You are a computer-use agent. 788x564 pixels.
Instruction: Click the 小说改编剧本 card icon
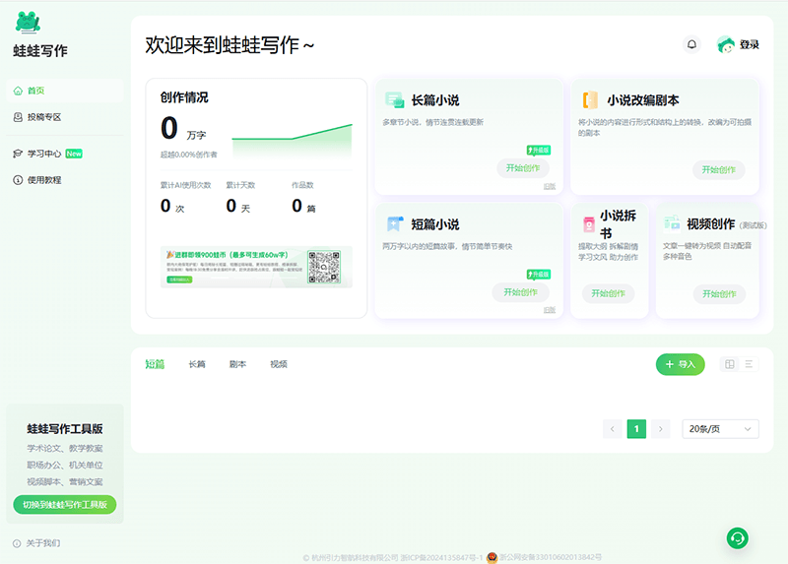[x=590, y=99]
